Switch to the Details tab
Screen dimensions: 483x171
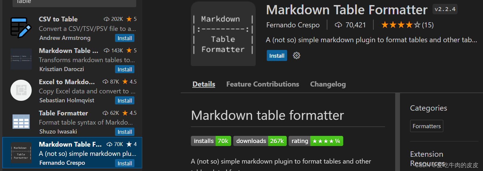coord(204,84)
